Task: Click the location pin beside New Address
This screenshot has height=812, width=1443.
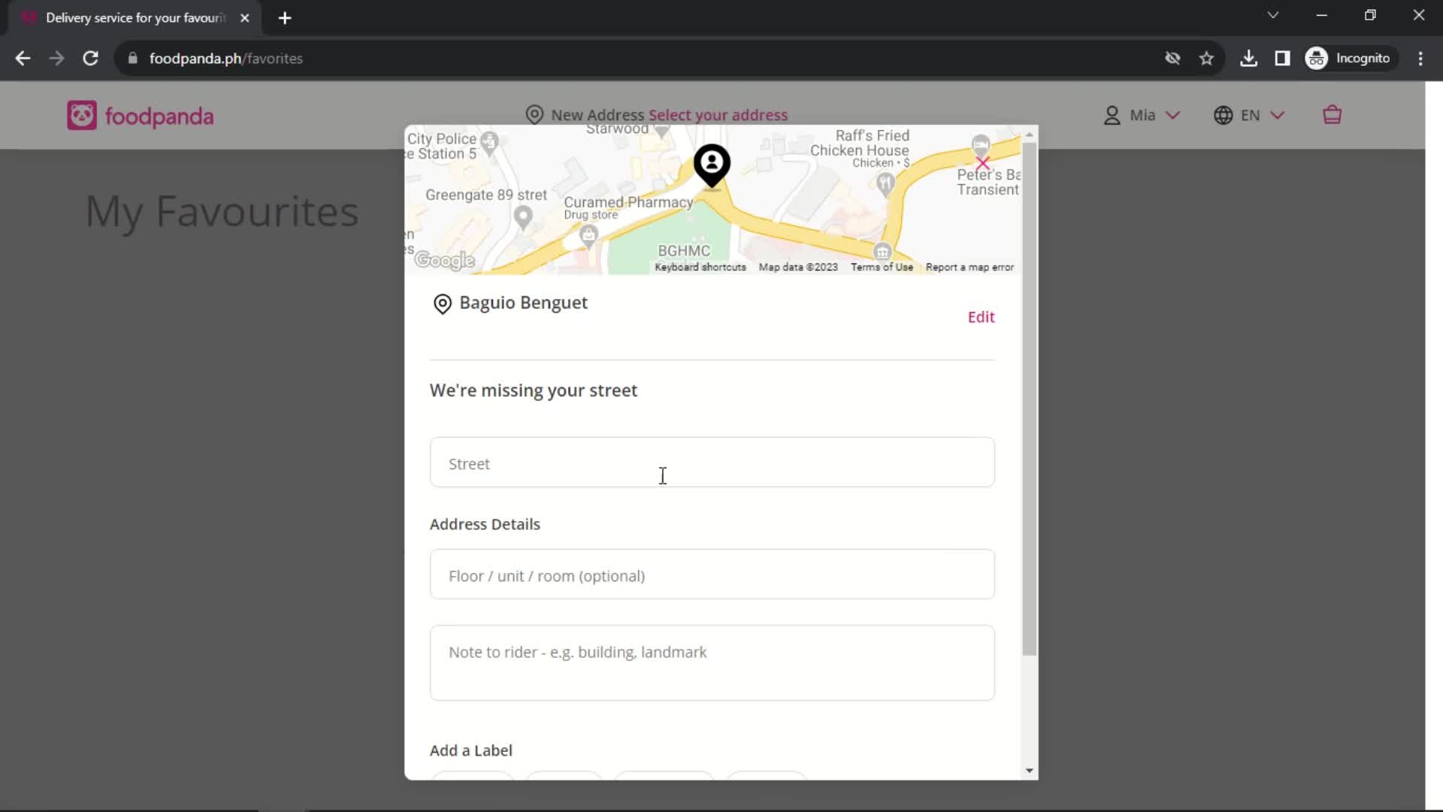Action: pyautogui.click(x=534, y=115)
